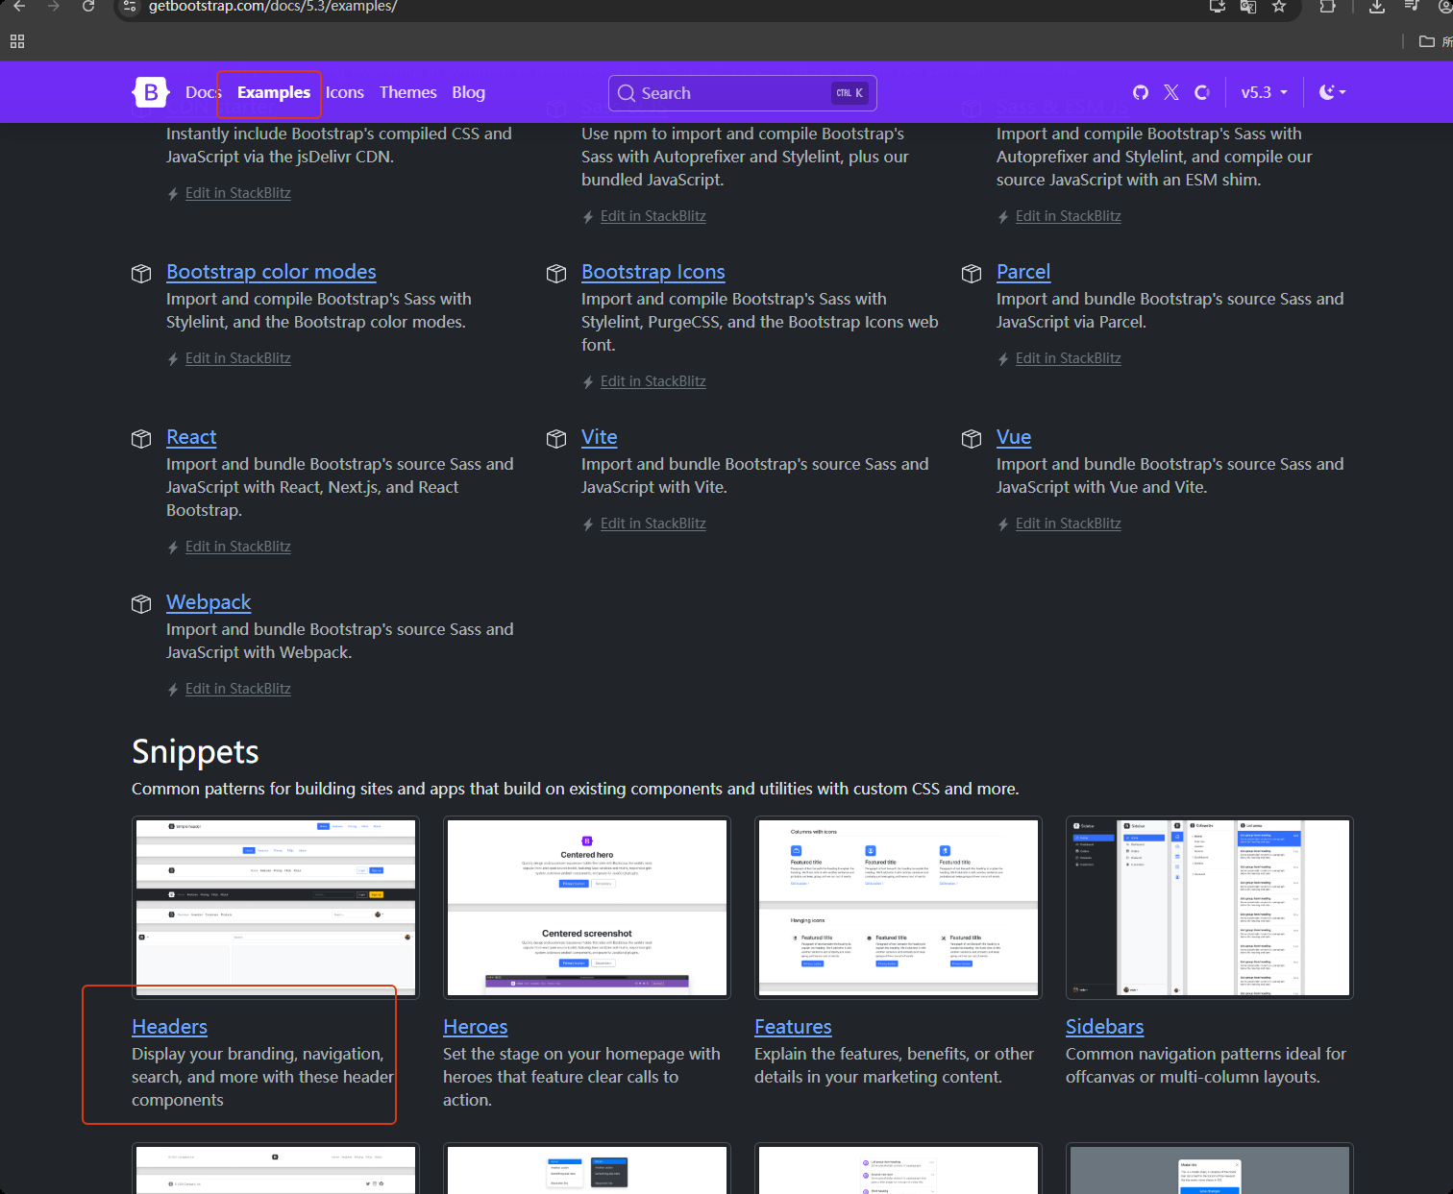Click the Headers title link
Image resolution: width=1453 pixels, height=1194 pixels.
click(169, 1027)
